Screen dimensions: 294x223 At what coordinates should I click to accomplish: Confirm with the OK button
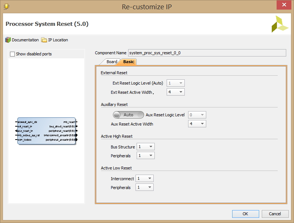[x=245, y=214]
